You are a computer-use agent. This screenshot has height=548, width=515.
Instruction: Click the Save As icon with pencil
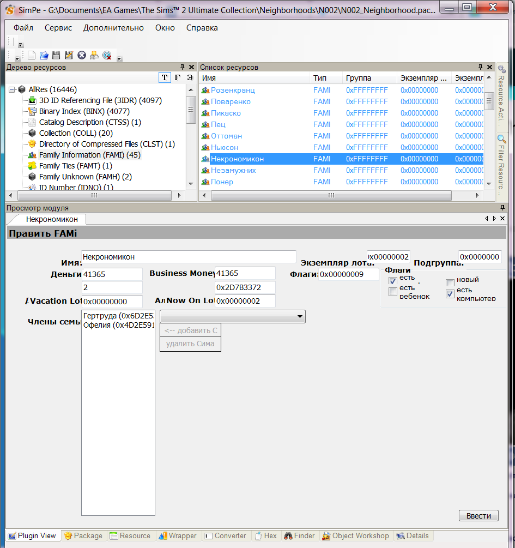pyautogui.click(x=69, y=55)
